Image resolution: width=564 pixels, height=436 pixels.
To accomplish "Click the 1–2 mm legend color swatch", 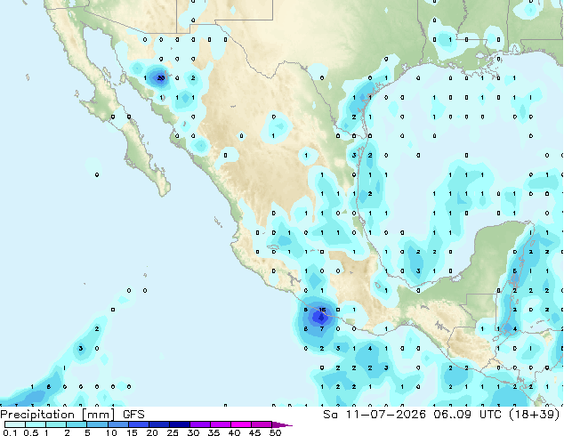I will (56, 424).
